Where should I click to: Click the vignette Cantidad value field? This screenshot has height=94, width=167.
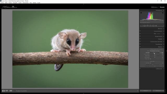point(162,53)
